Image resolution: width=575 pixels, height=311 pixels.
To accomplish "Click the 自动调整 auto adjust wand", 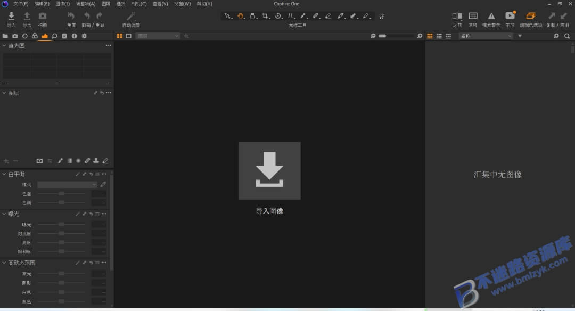I will (130, 16).
